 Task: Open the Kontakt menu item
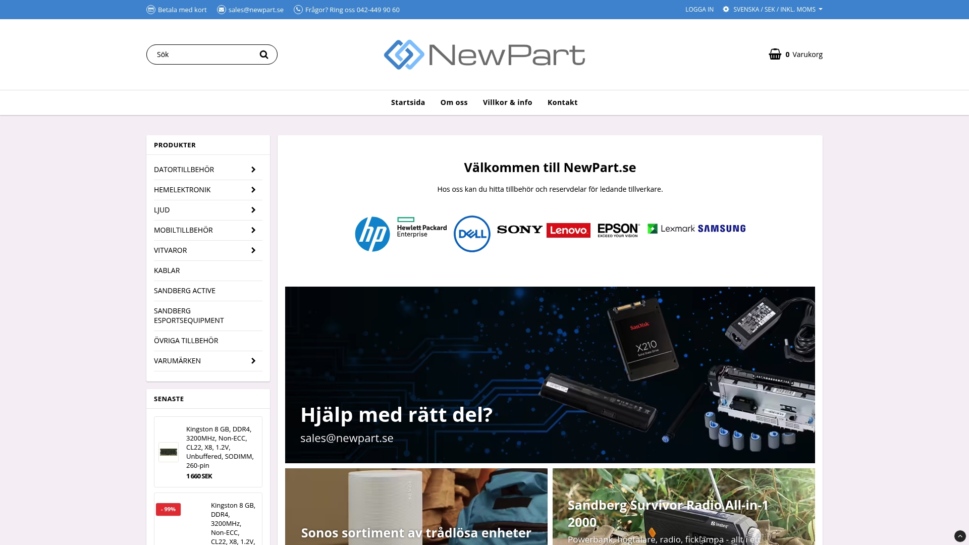point(562,102)
